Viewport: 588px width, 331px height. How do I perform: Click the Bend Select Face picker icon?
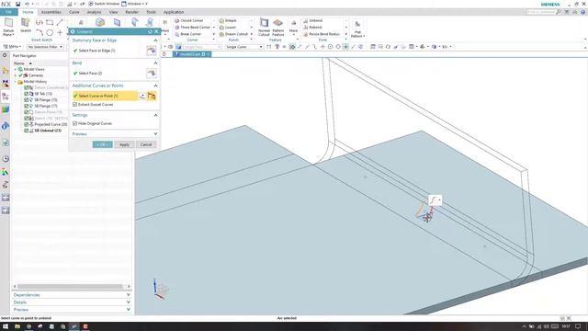152,74
